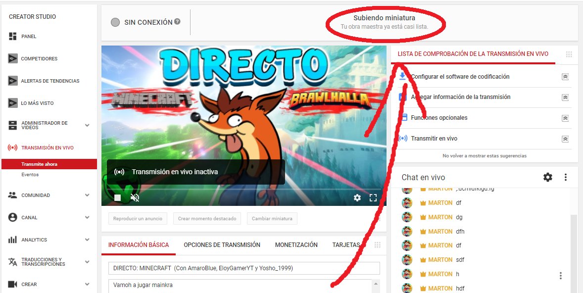Expand Agregar información de la transmisión
Viewport: 583px width, 293px height.
point(565,98)
